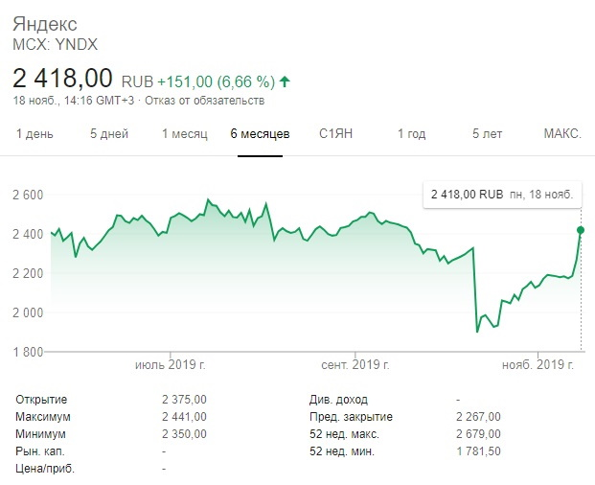Viewport: 595px width, 485px height.
Task: Click the MCX: YNDX ticker text
Action: 55,43
